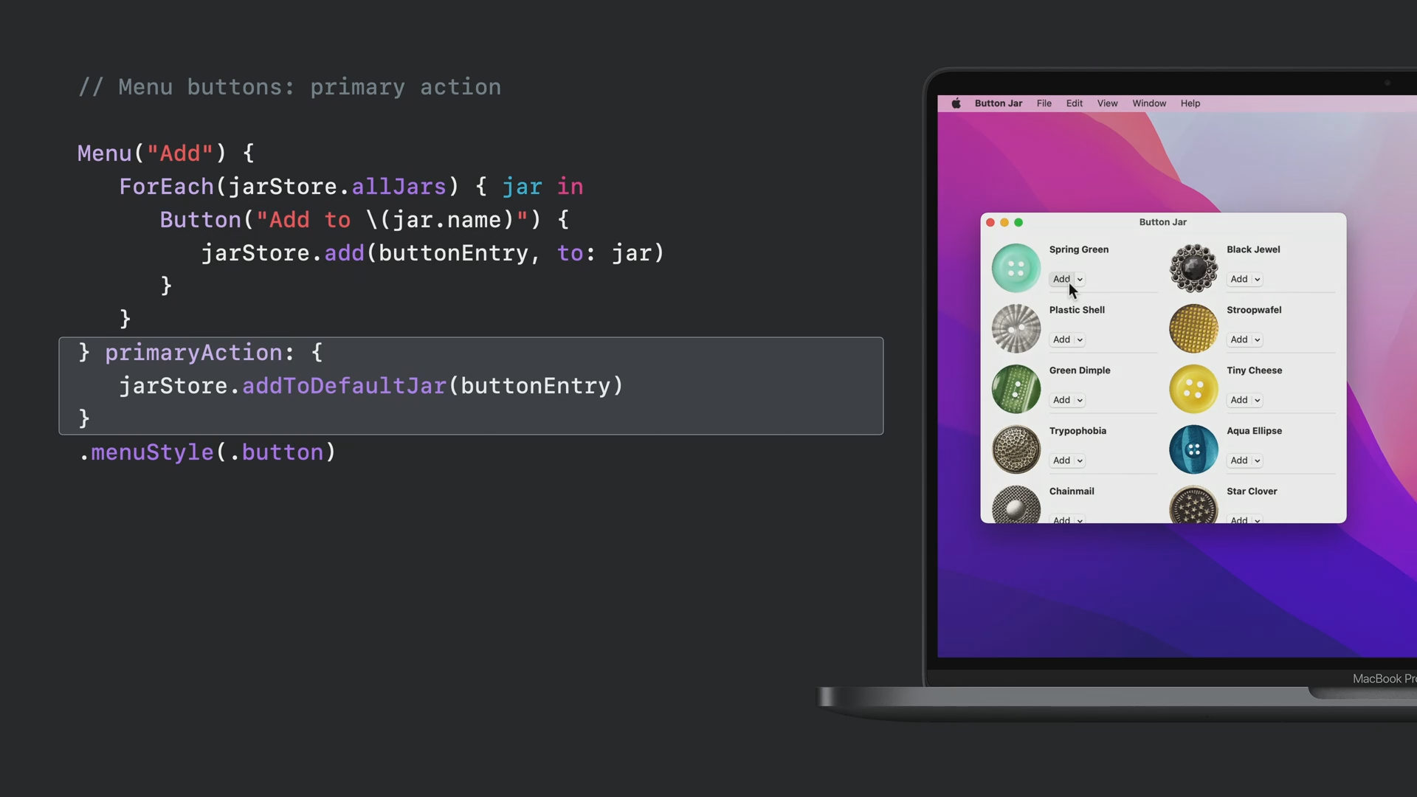Open the Window menu in menu bar
Image resolution: width=1417 pixels, height=797 pixels.
point(1149,103)
